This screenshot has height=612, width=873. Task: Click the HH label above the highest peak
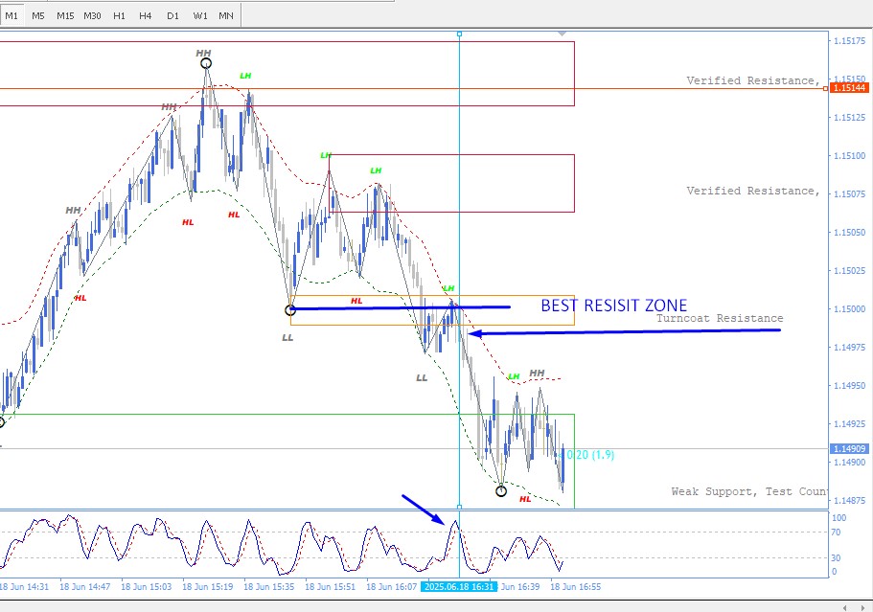(x=204, y=54)
